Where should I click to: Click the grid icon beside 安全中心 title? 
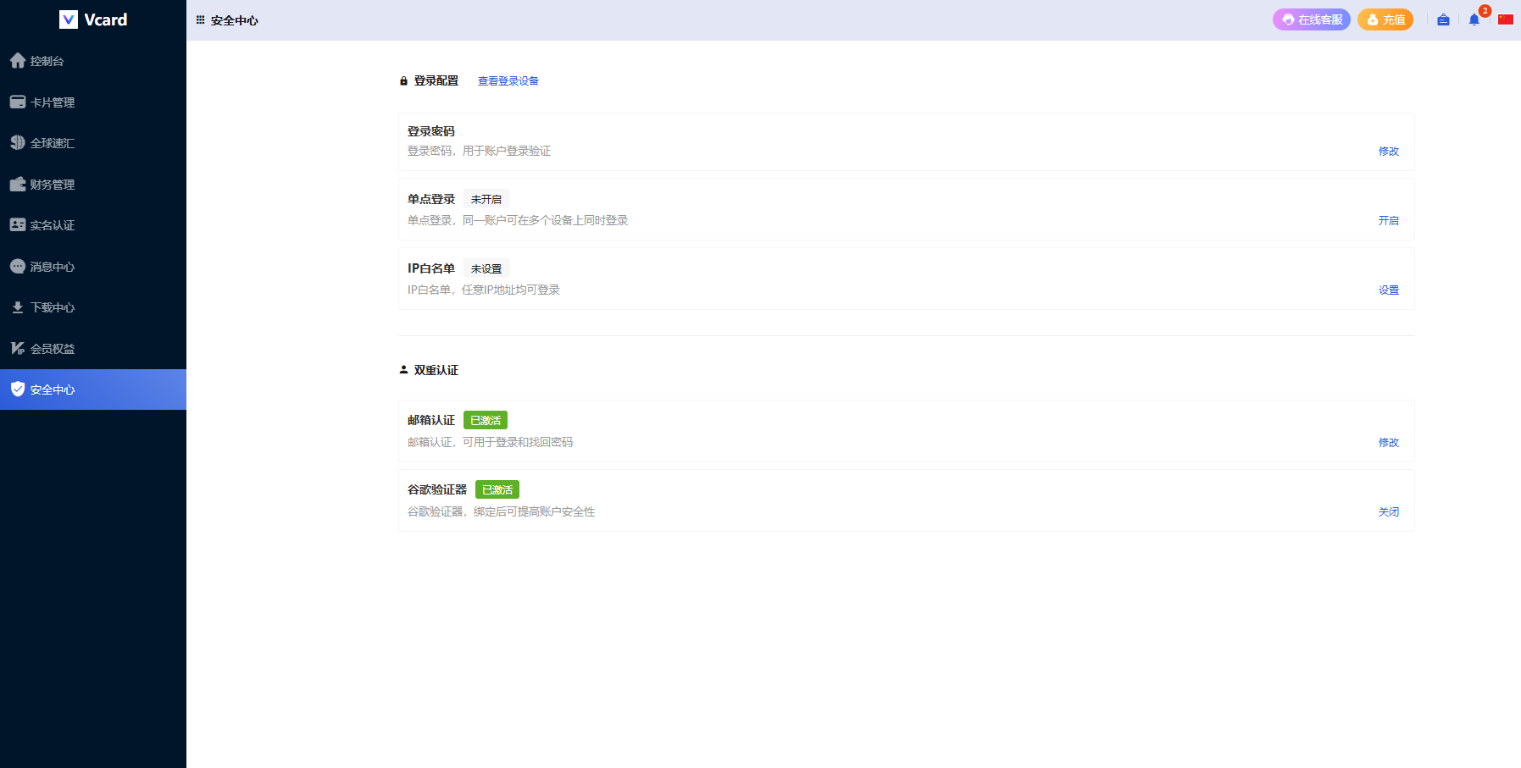tap(200, 19)
